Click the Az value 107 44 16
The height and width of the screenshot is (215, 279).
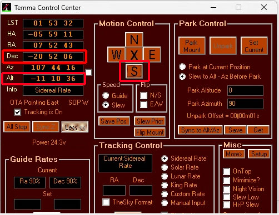coord(53,68)
